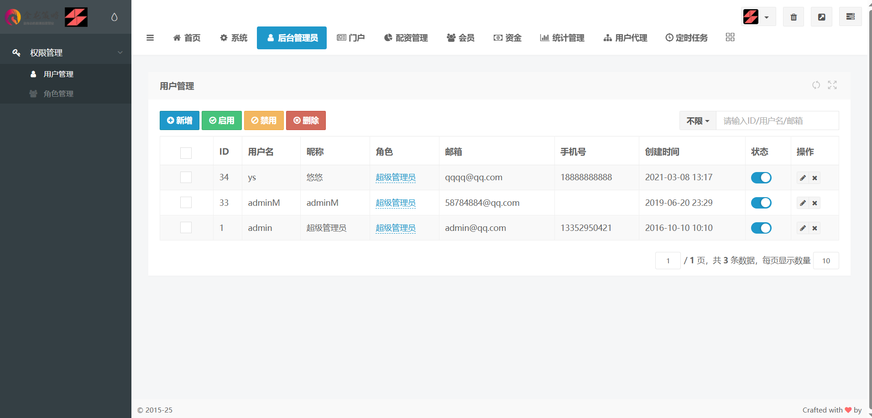Open the 不限 filter dropdown
872x418 pixels.
(698, 121)
